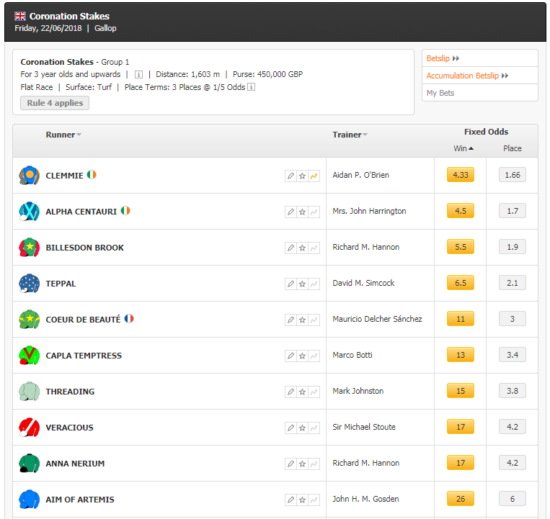Select ALPHA CENTAURI win odds 4.5
This screenshot has width=550, height=519.
coord(460,211)
